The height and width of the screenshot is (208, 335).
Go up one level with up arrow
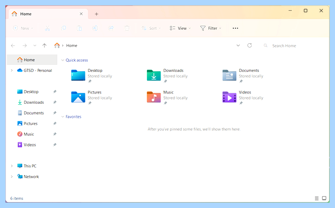(x=44, y=45)
